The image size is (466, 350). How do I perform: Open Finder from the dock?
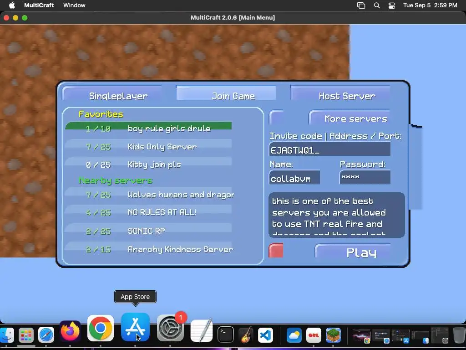pos(6,335)
